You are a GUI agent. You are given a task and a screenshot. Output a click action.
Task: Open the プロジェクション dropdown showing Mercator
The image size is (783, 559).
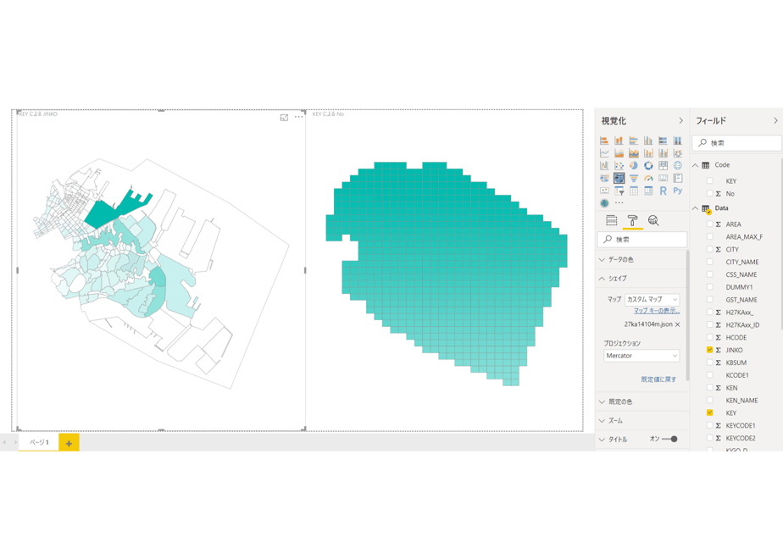pyautogui.click(x=641, y=356)
